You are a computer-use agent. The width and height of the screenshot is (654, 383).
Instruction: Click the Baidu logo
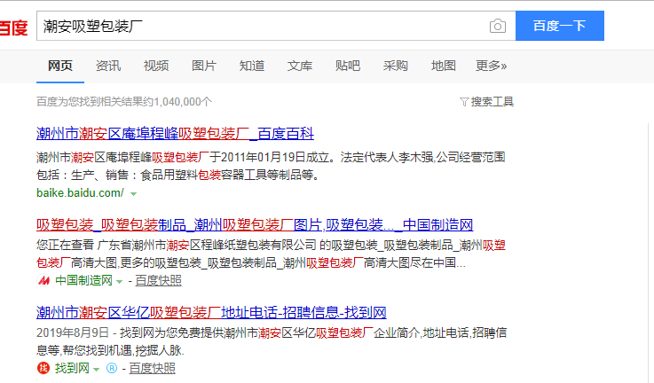tap(12, 27)
